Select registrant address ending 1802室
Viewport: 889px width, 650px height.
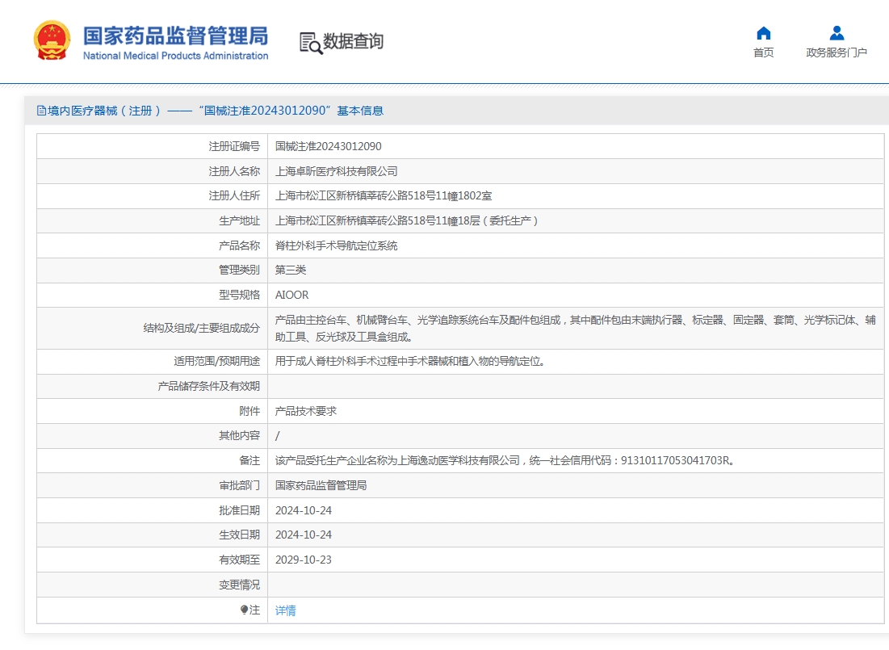pyautogui.click(x=384, y=195)
